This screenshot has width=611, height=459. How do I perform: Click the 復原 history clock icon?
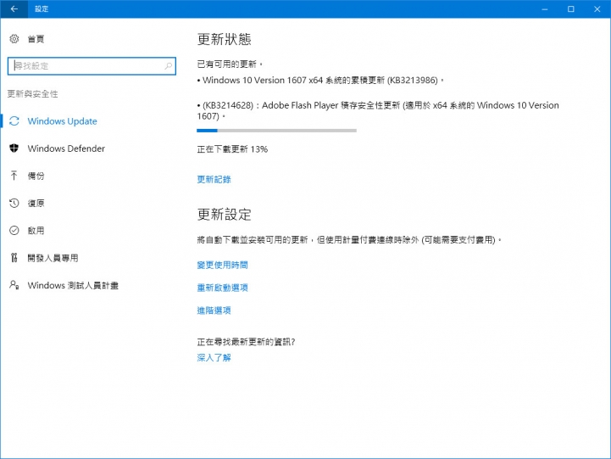(x=14, y=203)
